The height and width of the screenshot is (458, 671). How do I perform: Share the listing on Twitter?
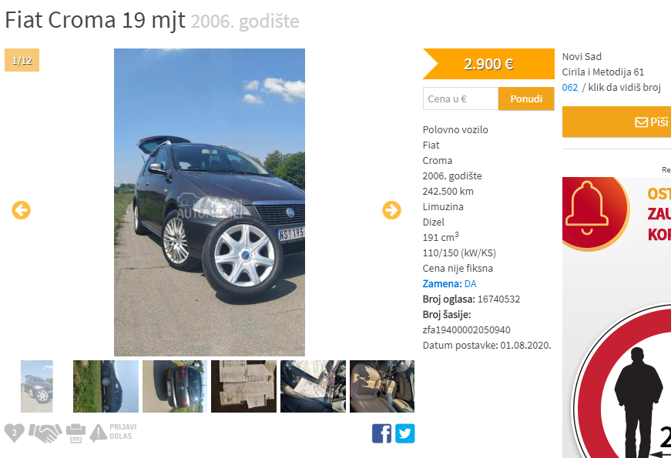pos(404,433)
